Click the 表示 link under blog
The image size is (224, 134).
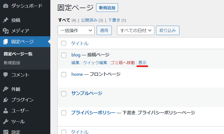pos(142,63)
